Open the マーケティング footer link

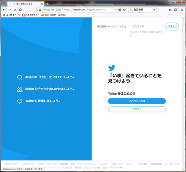(x=172, y=164)
